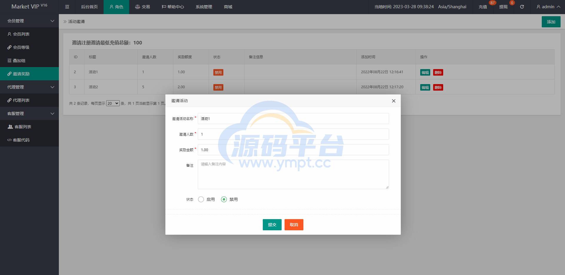Open 提现 notifications with badge 0
Screen dimensions: 565x275
click(503, 7)
